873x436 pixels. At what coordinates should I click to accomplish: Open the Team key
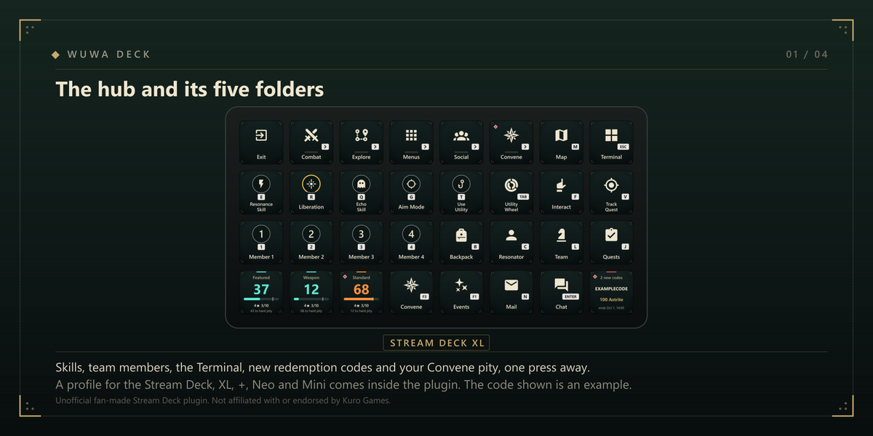tap(562, 243)
